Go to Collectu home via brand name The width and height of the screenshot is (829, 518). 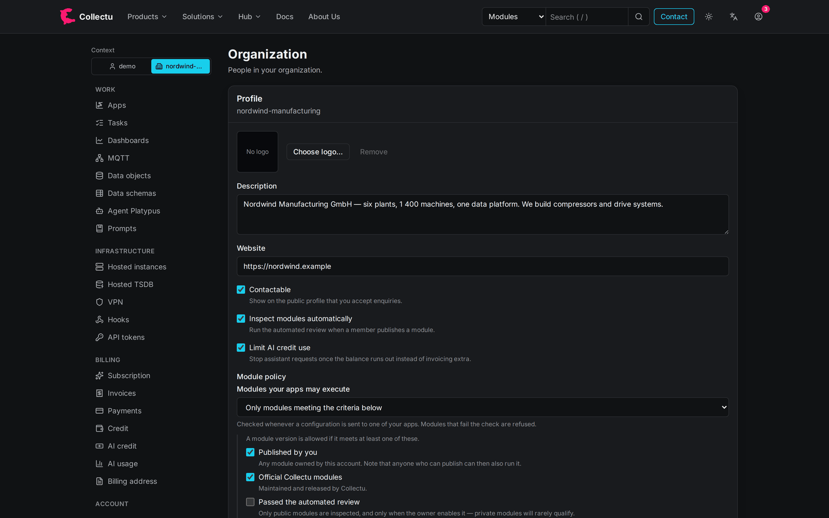tap(96, 17)
